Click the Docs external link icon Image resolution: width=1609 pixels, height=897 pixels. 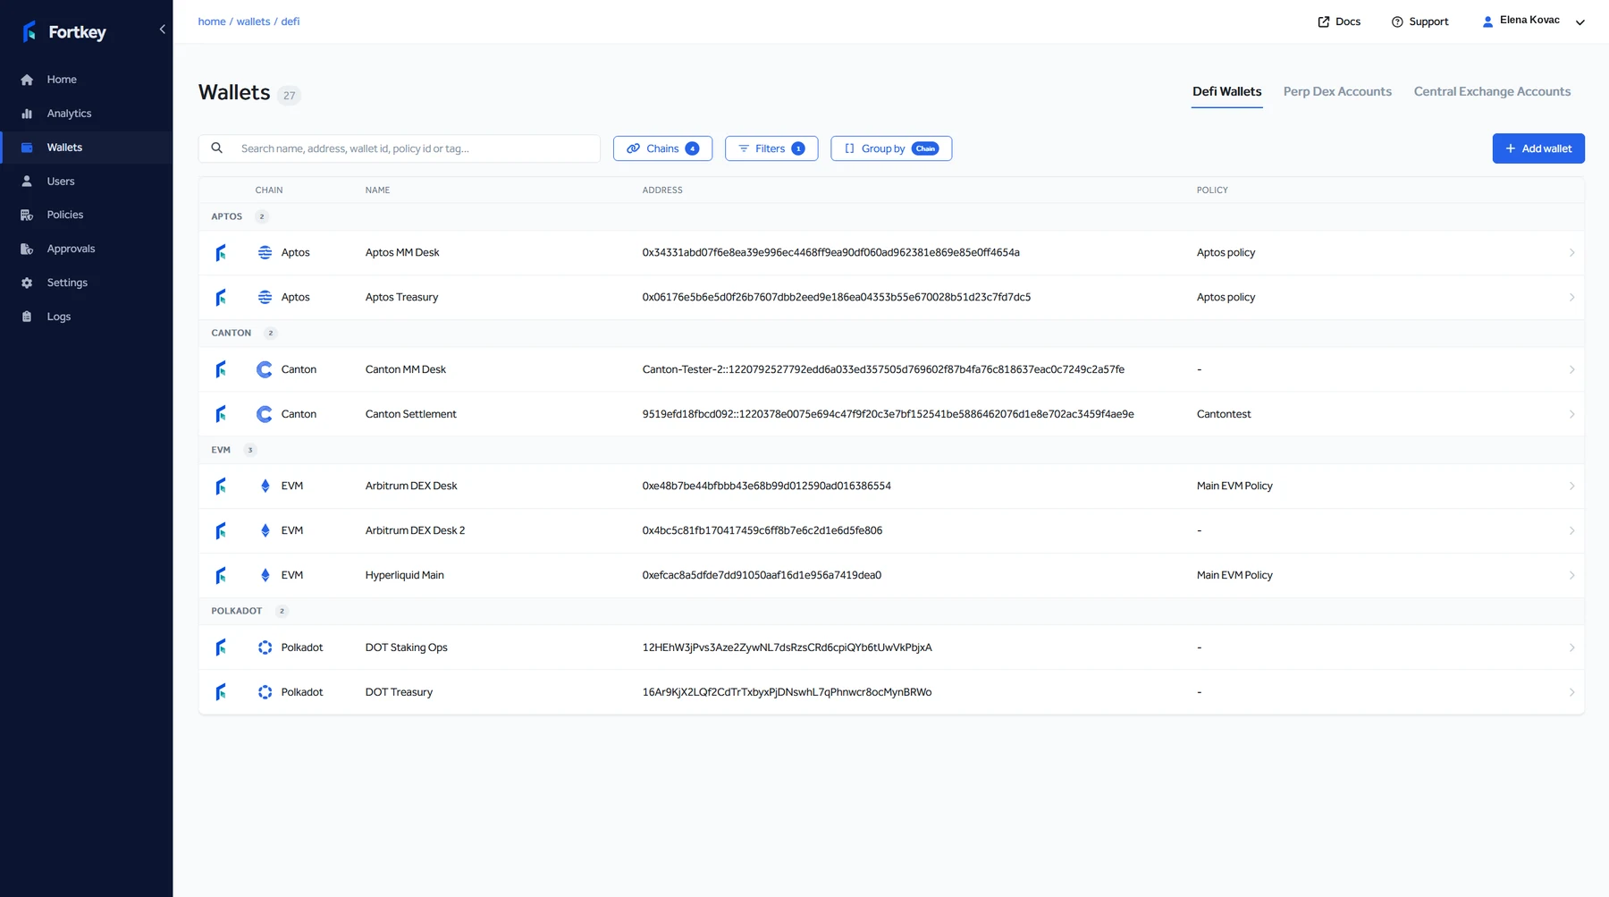tap(1324, 21)
